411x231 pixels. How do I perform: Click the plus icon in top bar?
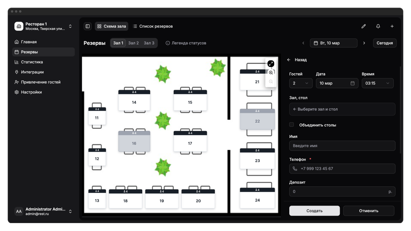pyautogui.click(x=392, y=26)
